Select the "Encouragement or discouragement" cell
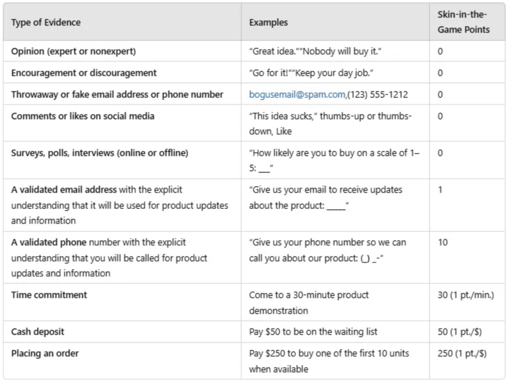The height and width of the screenshot is (385, 507). pyautogui.click(x=84, y=73)
